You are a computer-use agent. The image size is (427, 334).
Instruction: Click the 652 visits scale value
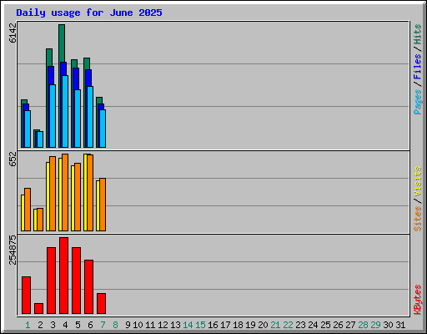click(13, 159)
